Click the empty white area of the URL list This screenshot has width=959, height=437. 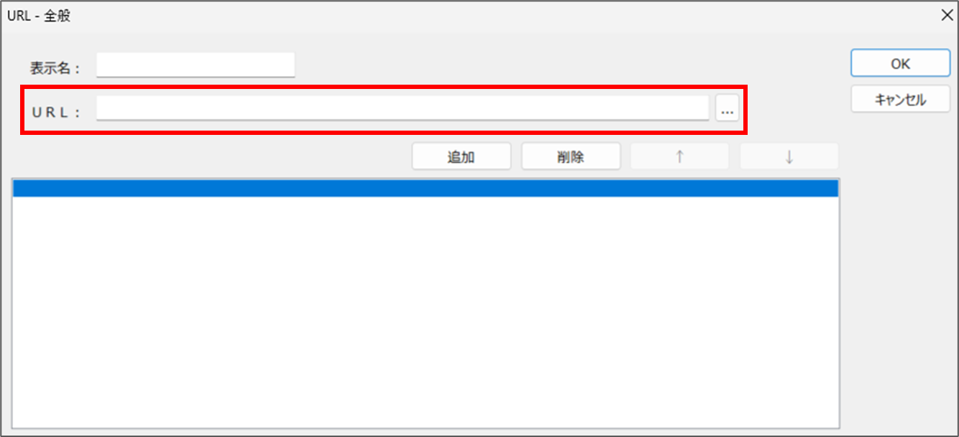pos(426,312)
